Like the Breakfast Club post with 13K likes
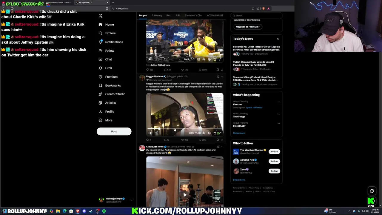 point(184,70)
